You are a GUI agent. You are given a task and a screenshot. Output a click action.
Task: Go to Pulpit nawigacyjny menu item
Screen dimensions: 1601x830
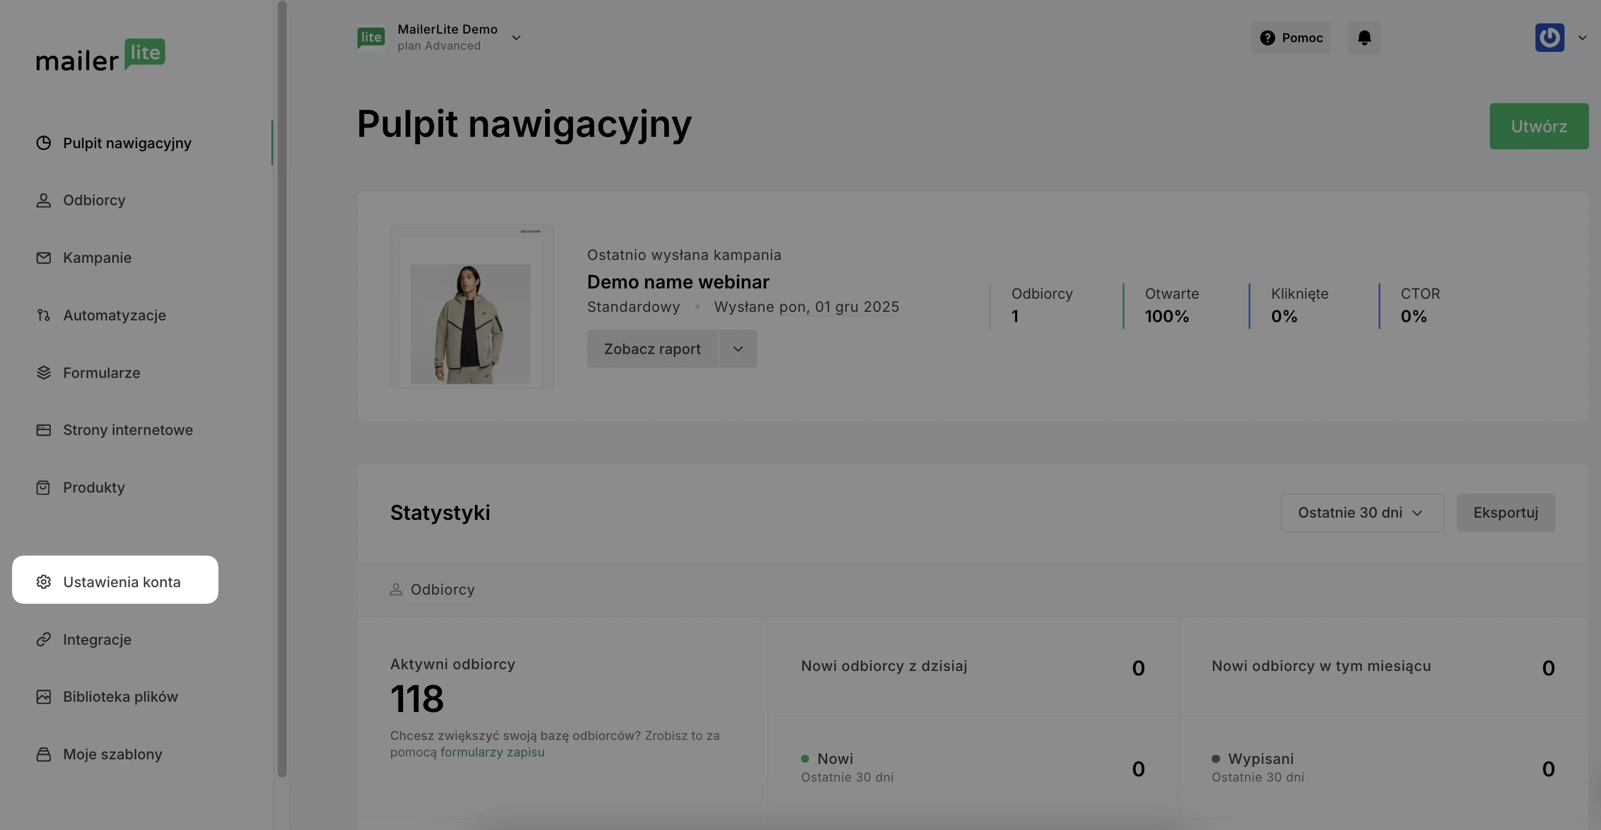(127, 143)
